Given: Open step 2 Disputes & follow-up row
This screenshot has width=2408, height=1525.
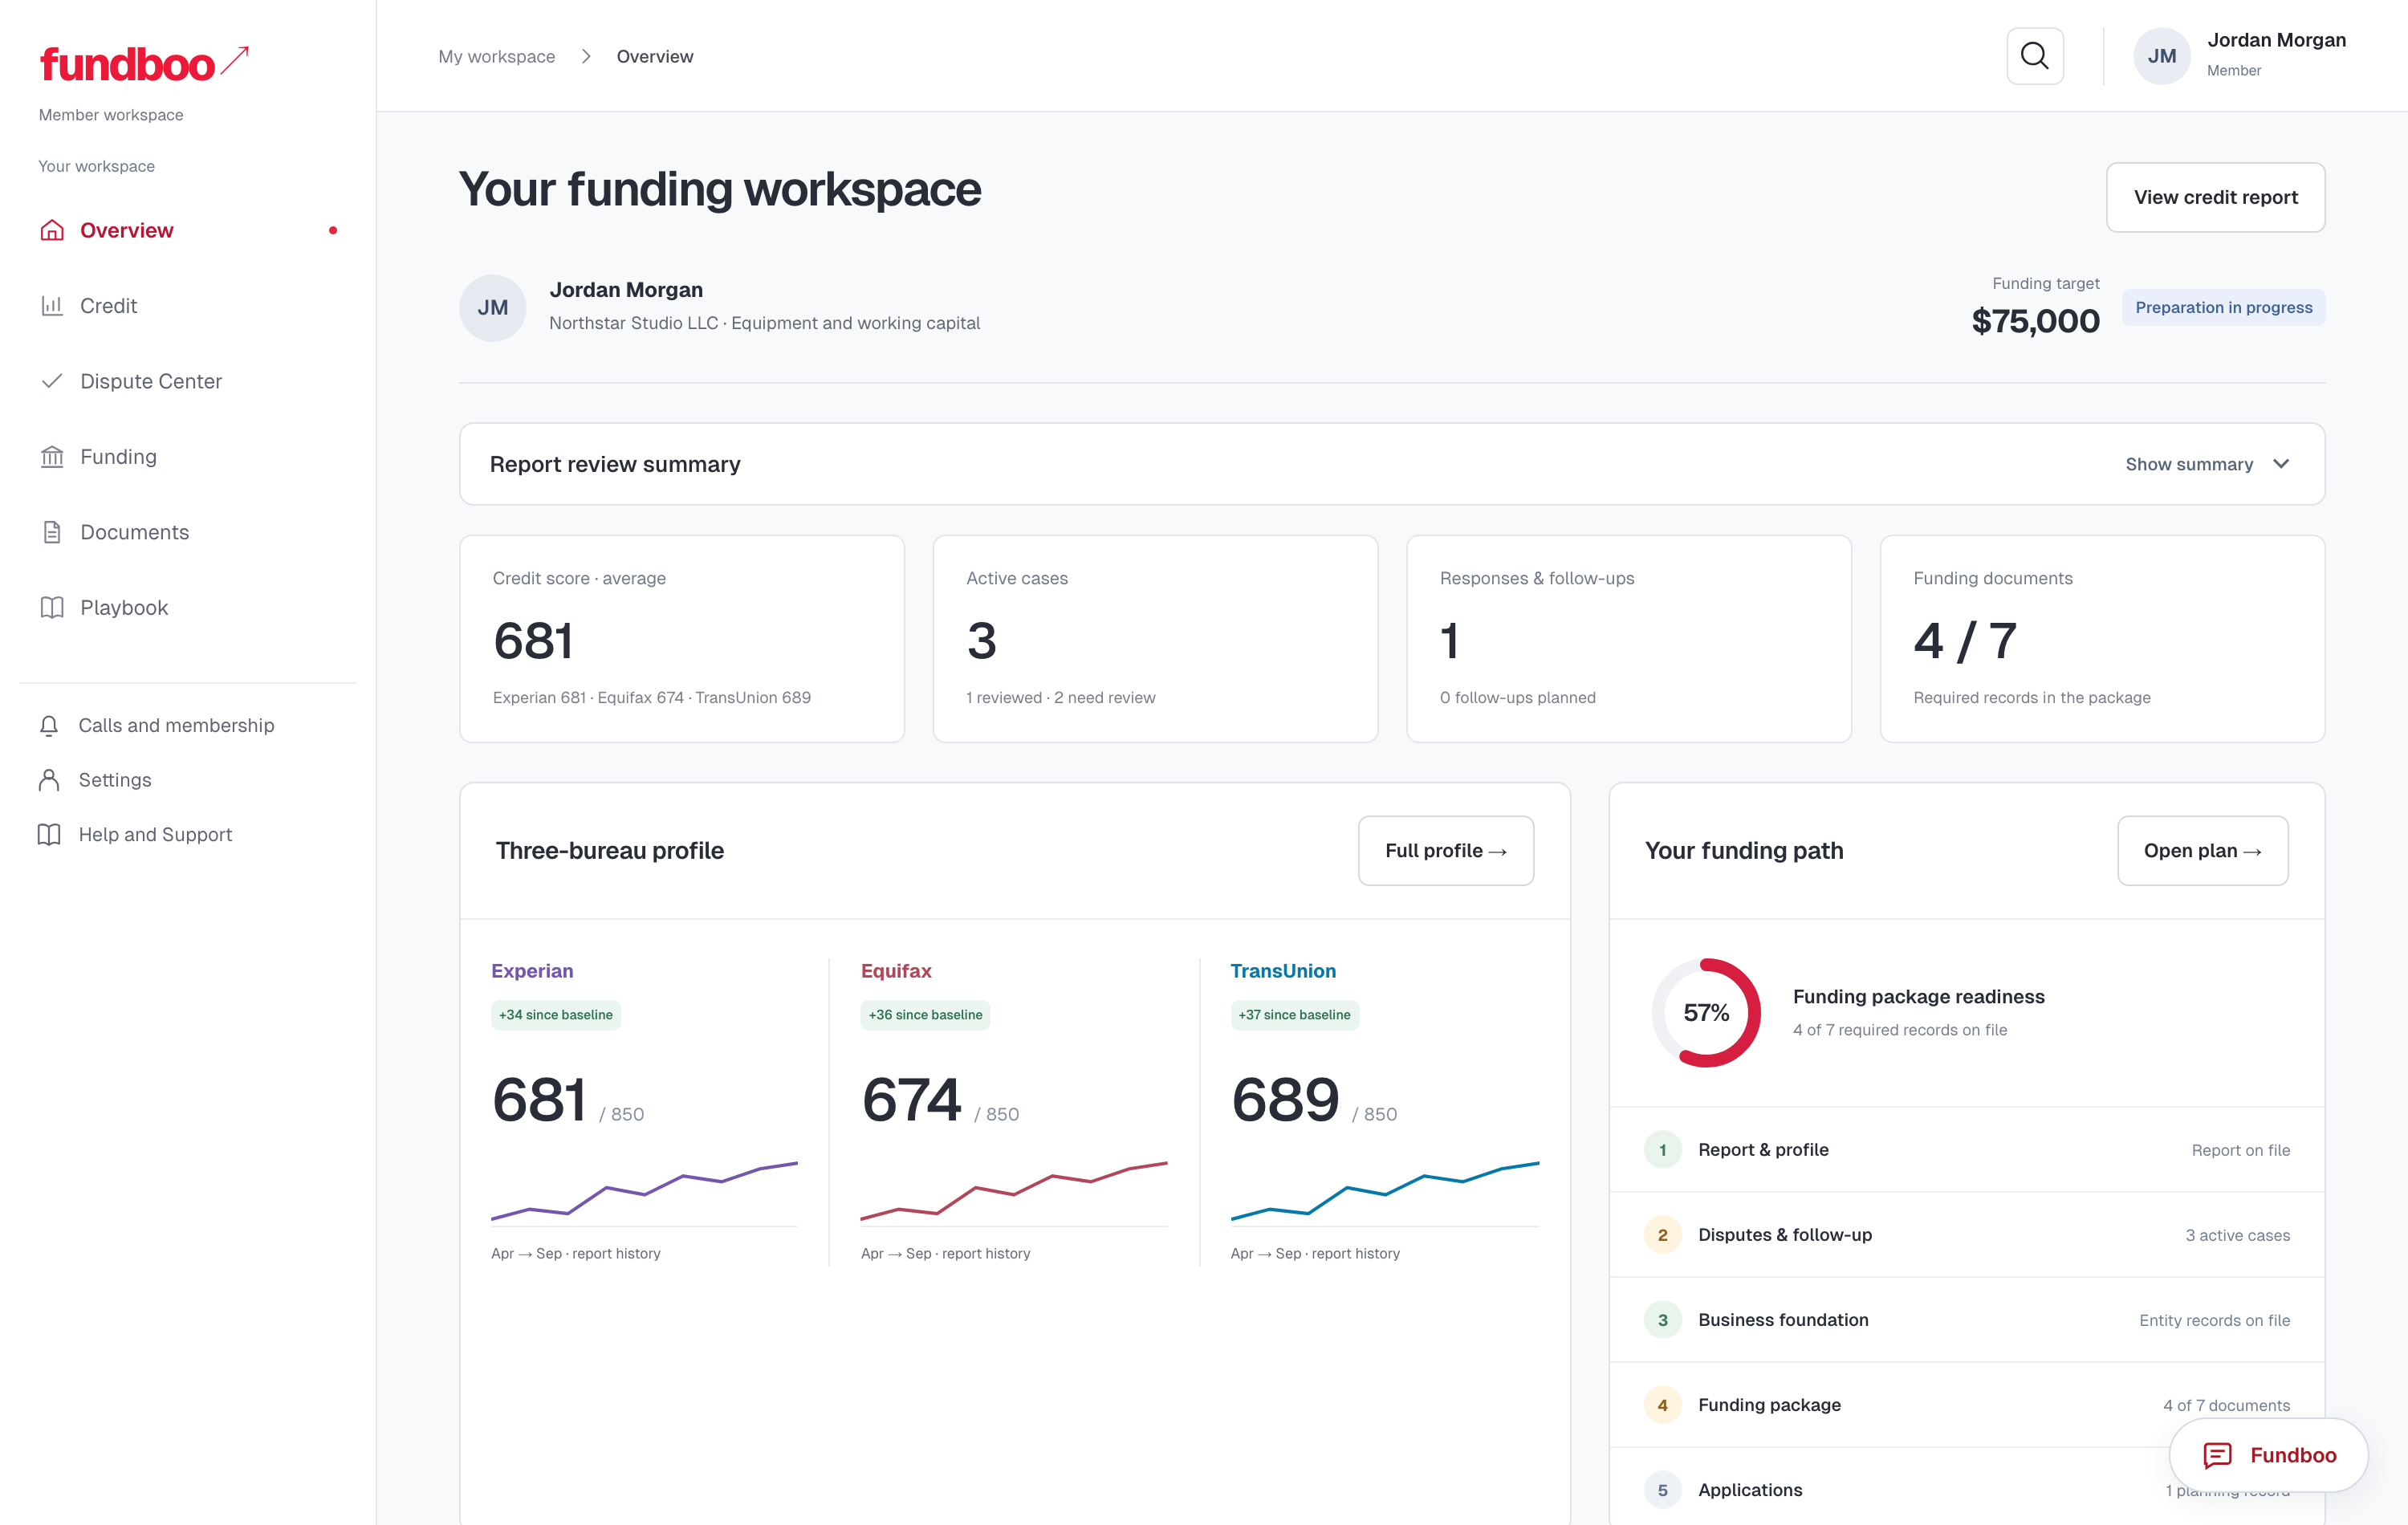Looking at the screenshot, I should pos(1966,1235).
